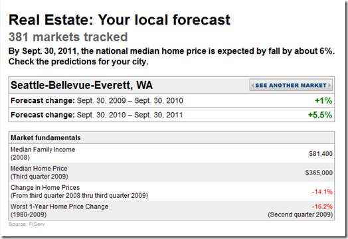
Task: Click the $365,000 home price value
Action: point(319,173)
